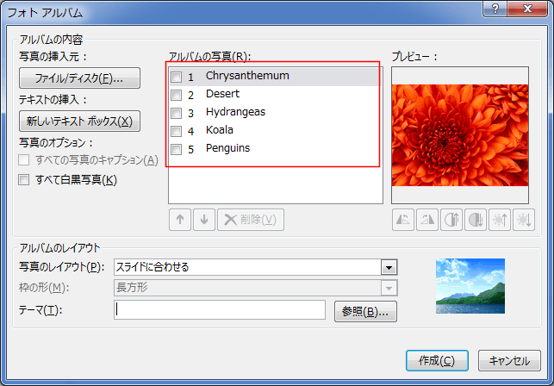Rotate the preview picture clockwise
This screenshot has height=386, width=554.
point(427,220)
